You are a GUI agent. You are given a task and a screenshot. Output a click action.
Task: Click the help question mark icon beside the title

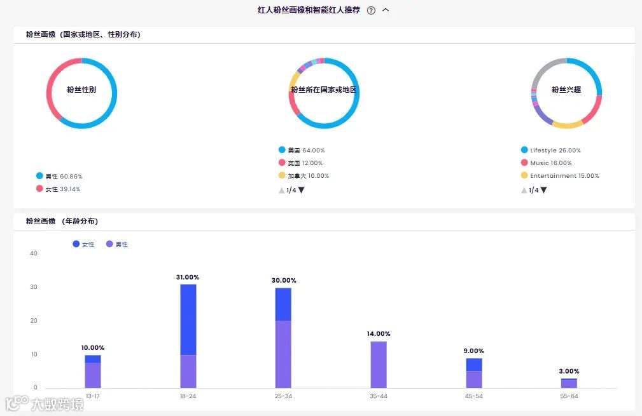pos(371,10)
